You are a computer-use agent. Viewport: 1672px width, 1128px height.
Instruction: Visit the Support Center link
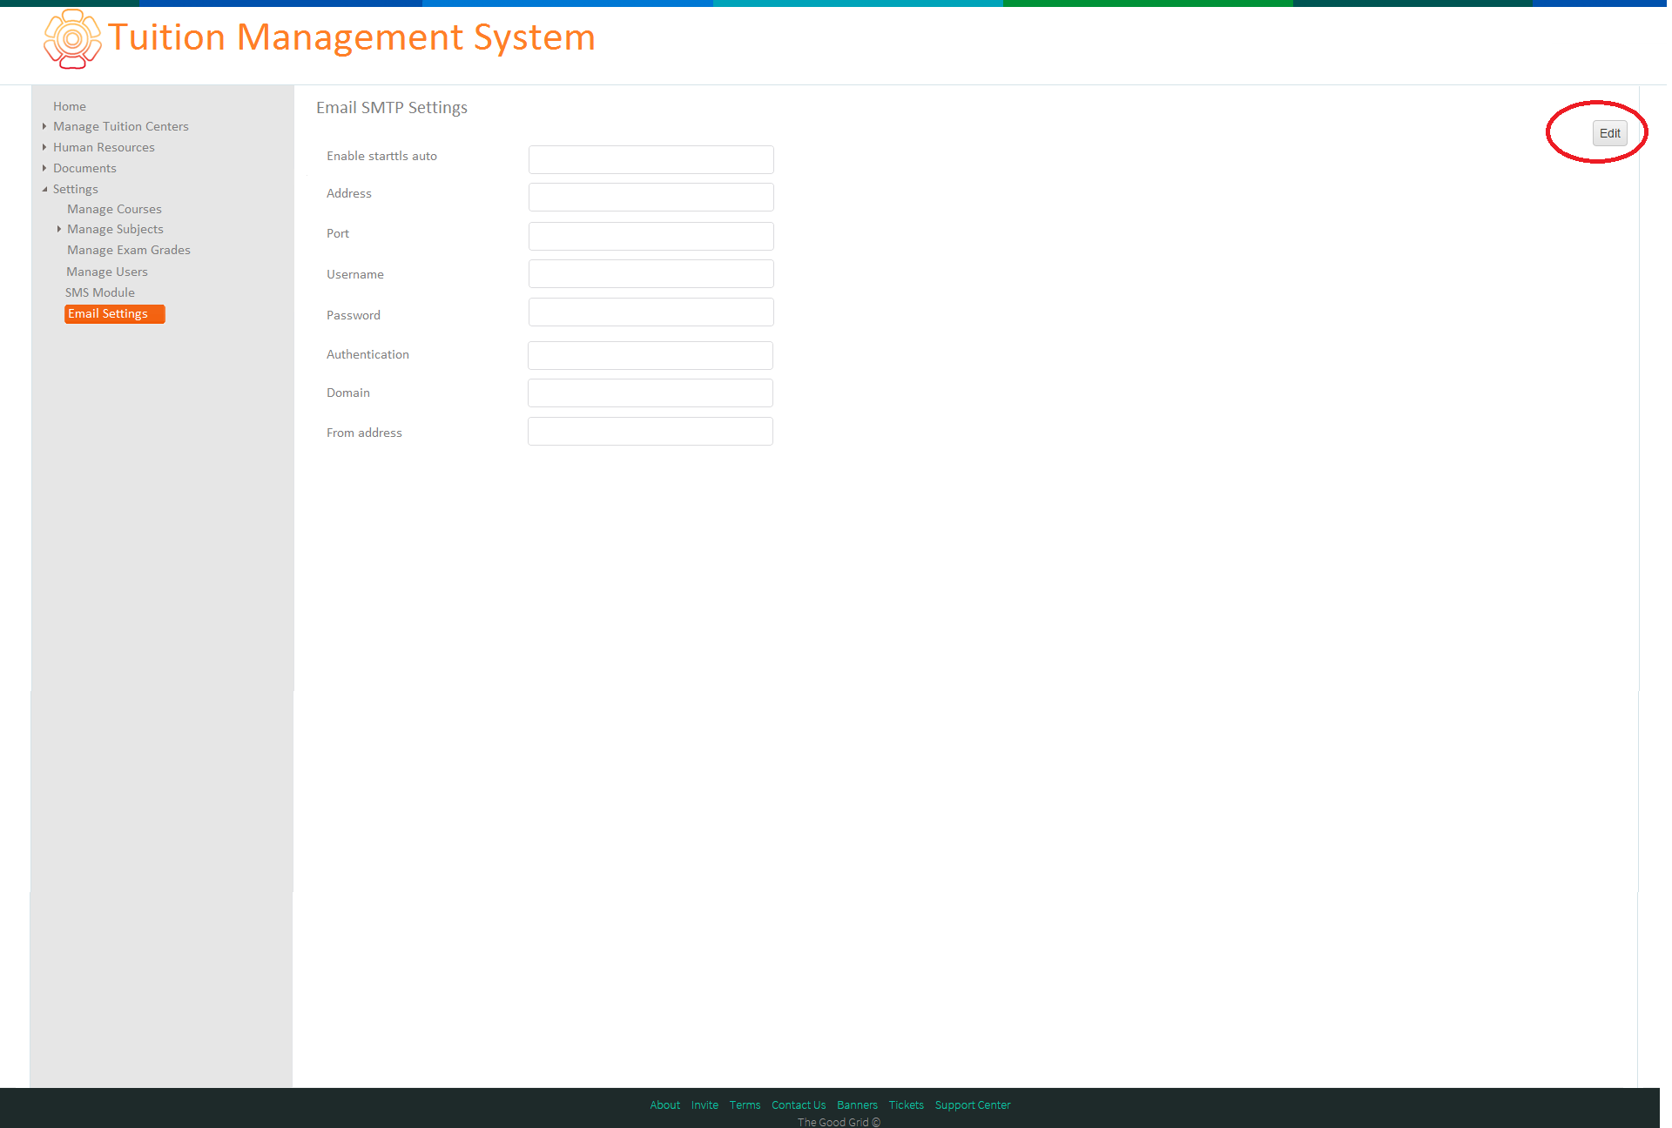(973, 1104)
